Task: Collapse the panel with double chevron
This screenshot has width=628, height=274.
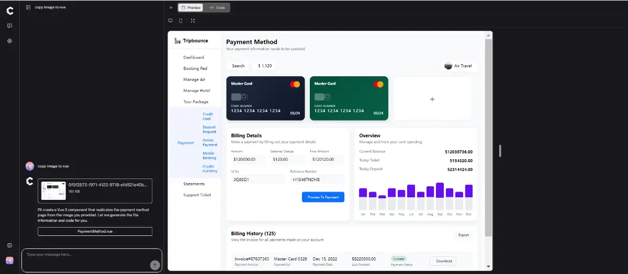Action: pos(171,8)
